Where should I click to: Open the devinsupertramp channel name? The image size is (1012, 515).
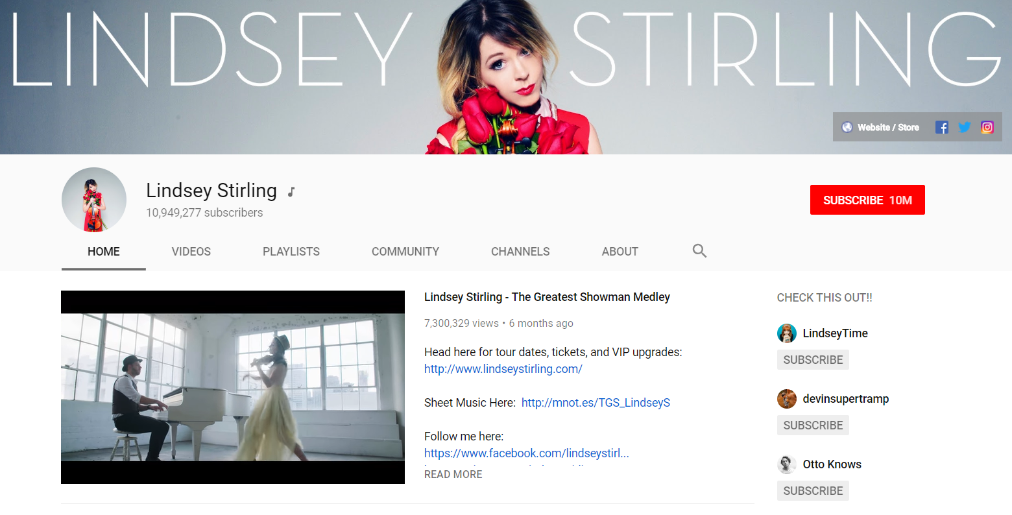[x=846, y=399]
